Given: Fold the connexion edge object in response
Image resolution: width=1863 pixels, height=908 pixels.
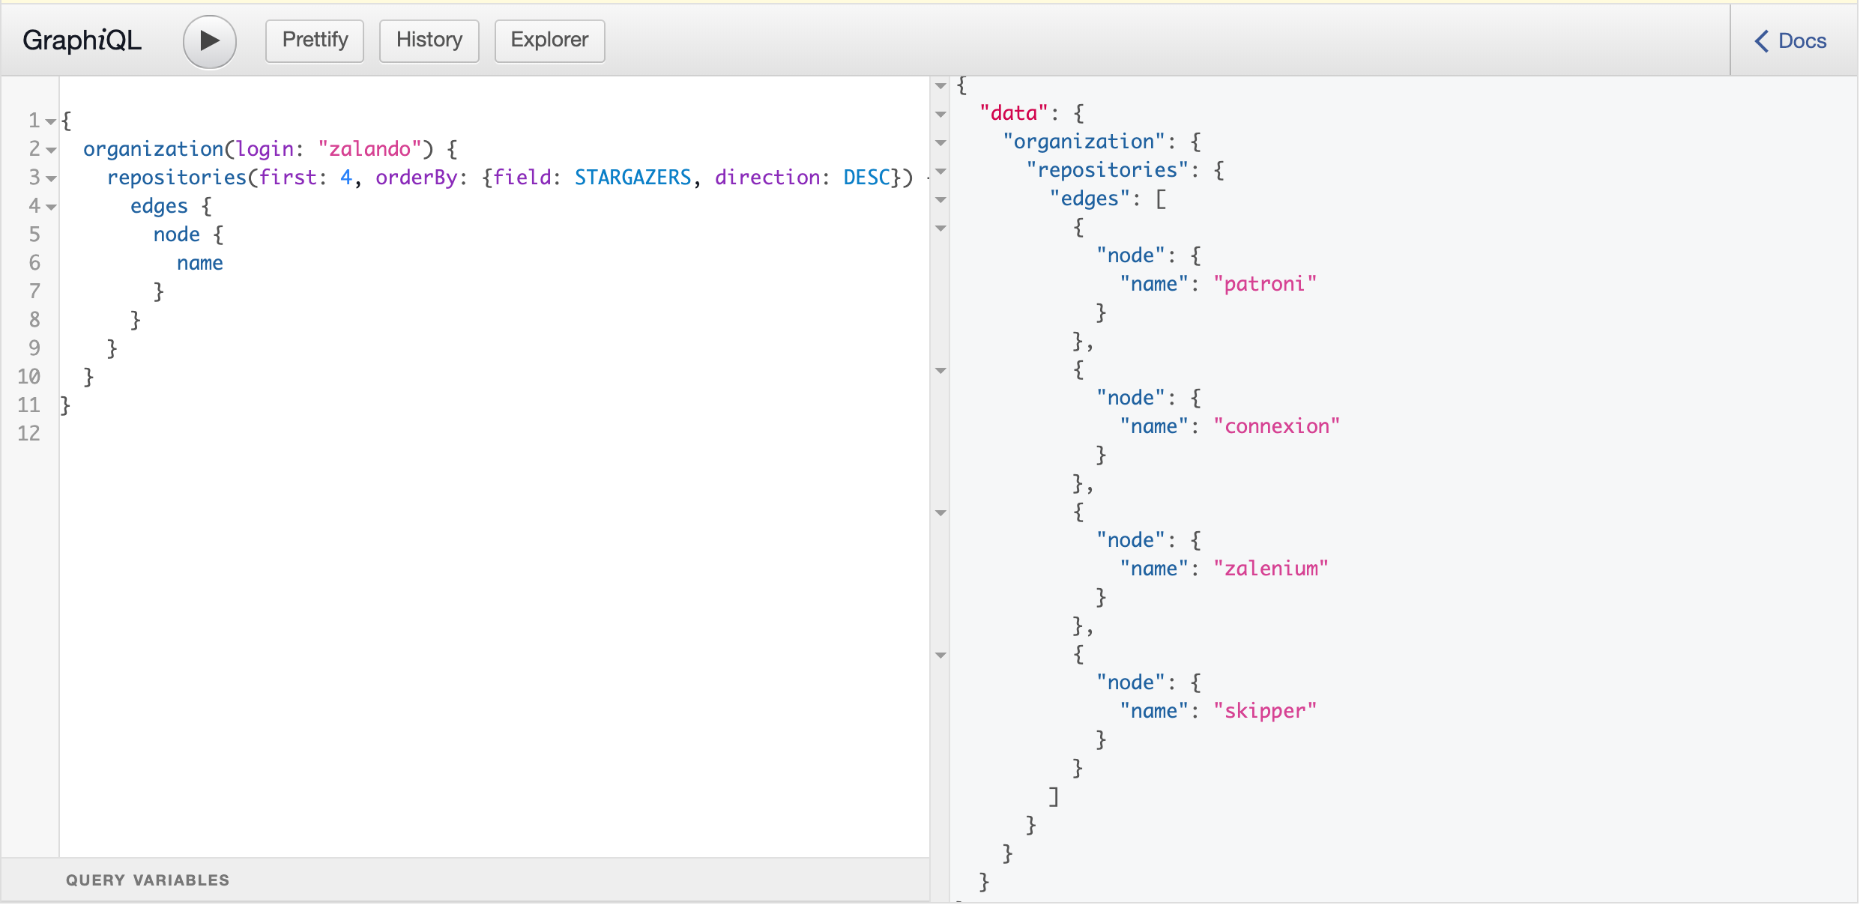Looking at the screenshot, I should [940, 371].
